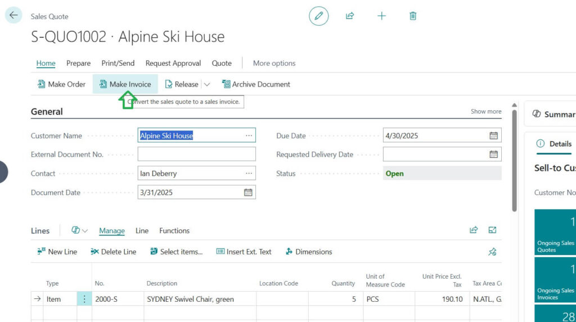Image resolution: width=576 pixels, height=322 pixels.
Task: Click Make Invoice action
Action: 125,84
